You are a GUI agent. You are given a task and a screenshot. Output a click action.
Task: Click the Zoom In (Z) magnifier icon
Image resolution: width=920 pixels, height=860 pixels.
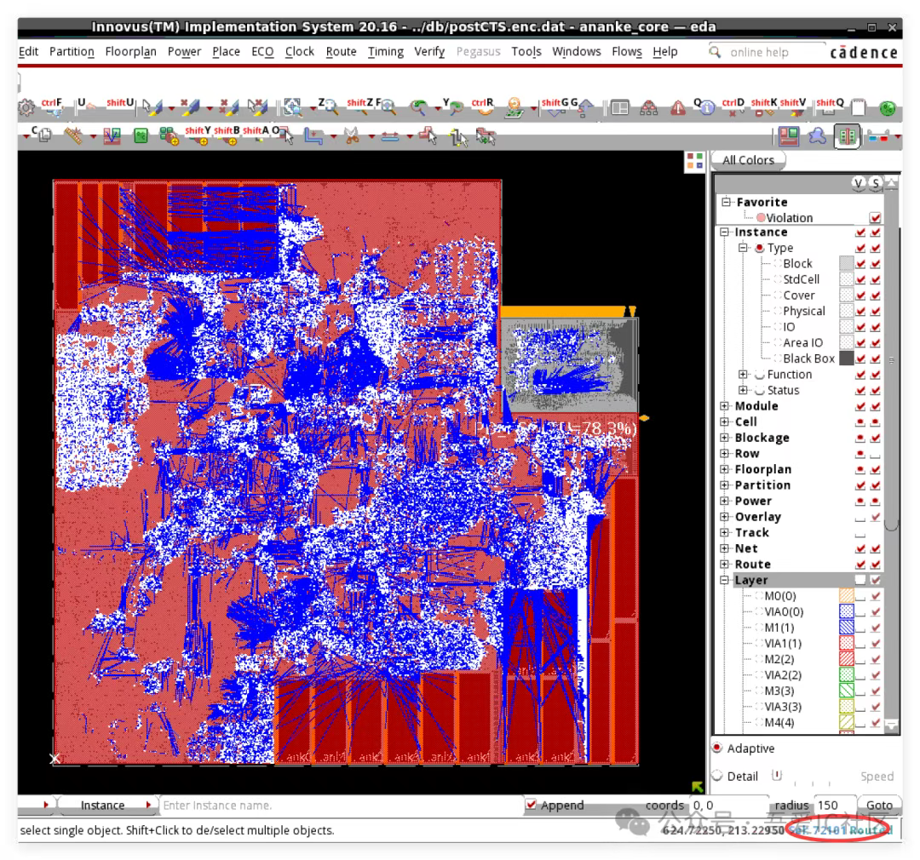click(331, 106)
